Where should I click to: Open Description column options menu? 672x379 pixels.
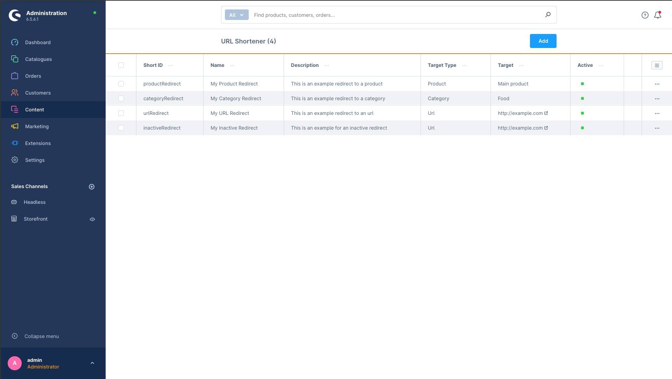[327, 66]
